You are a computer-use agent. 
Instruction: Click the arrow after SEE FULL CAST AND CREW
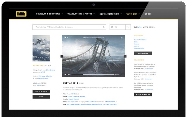pyautogui.click(x=118, y=104)
